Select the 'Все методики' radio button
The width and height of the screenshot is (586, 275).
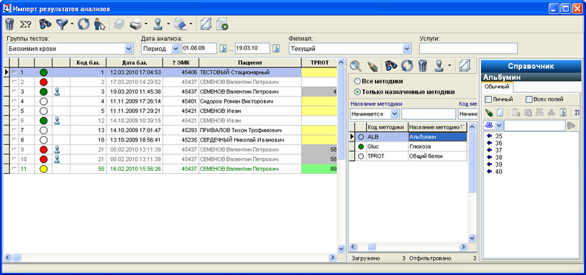pyautogui.click(x=357, y=81)
